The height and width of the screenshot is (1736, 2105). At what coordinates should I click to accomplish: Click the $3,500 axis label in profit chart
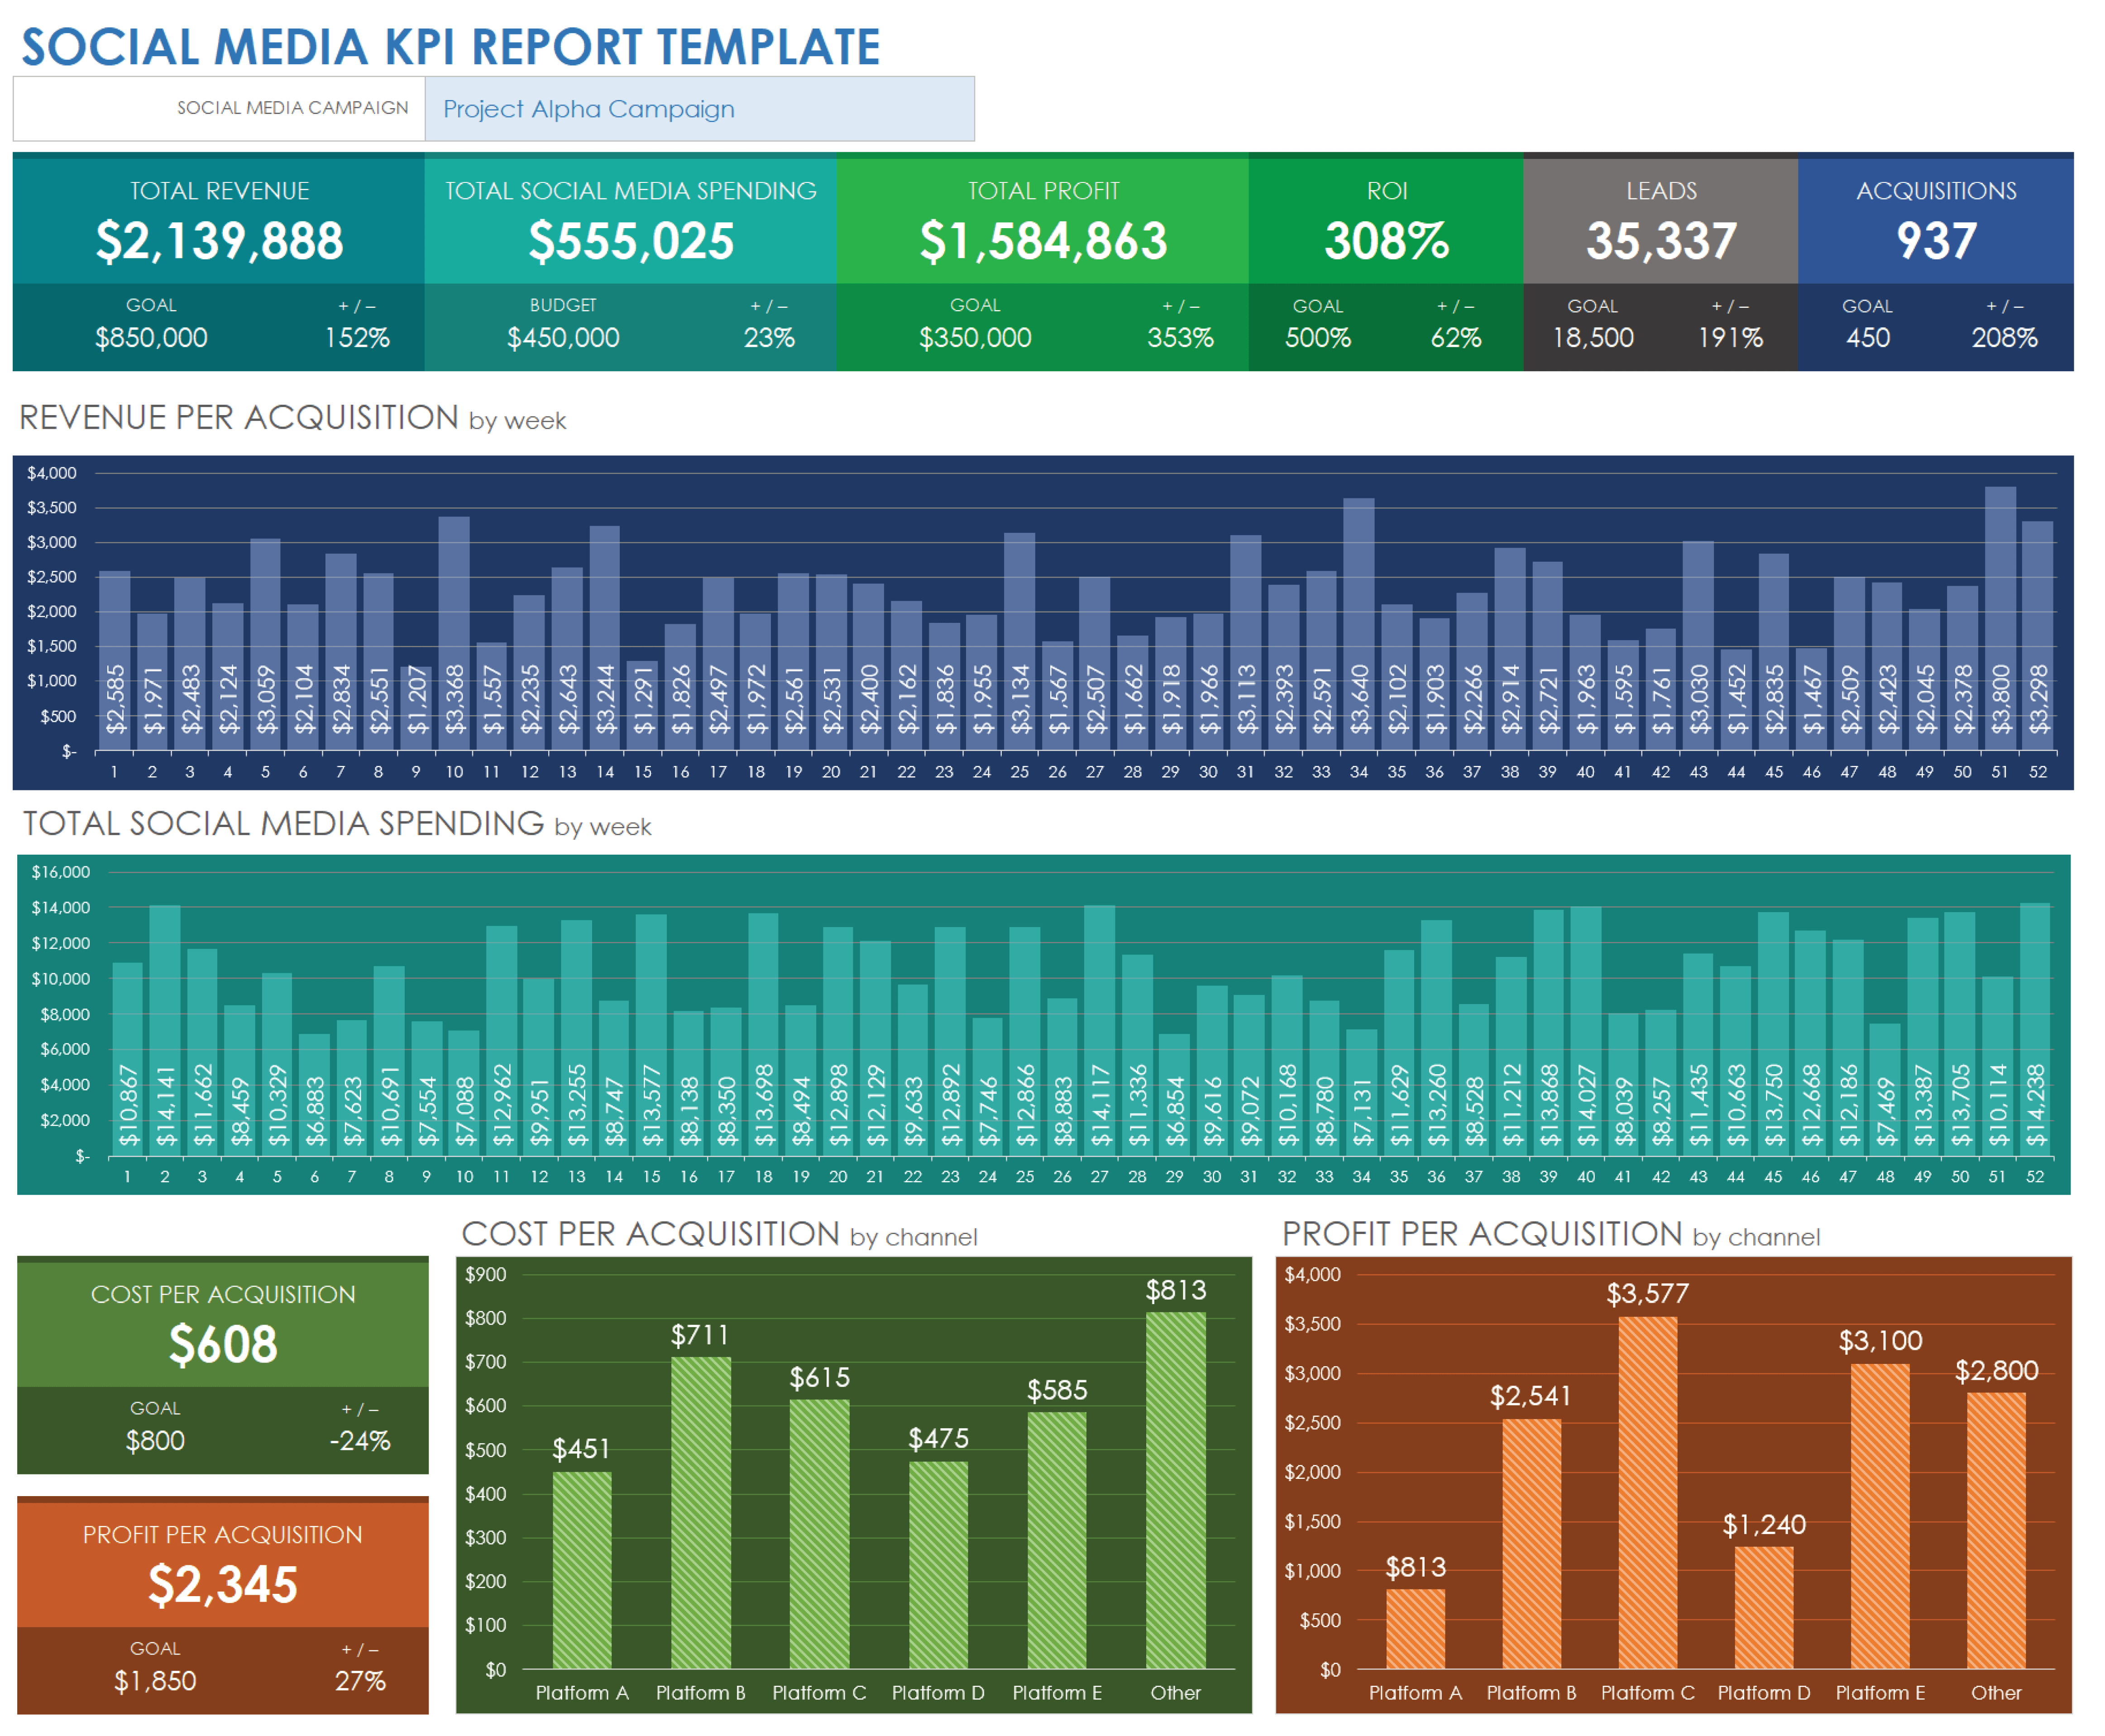coord(1312,1323)
